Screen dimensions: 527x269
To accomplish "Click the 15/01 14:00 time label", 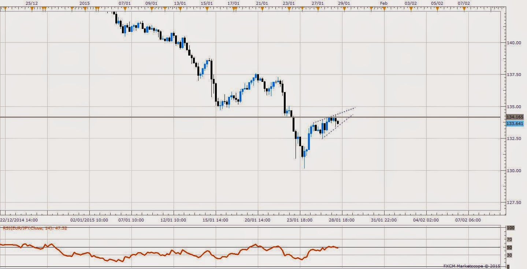I will (x=215, y=220).
